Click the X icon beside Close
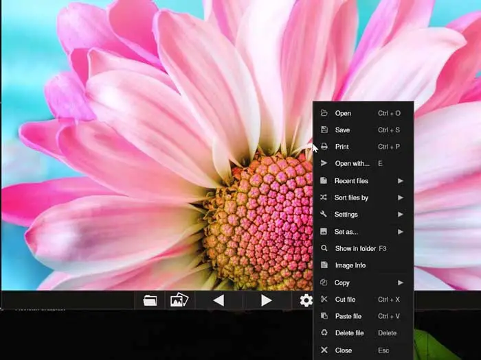The width and height of the screenshot is (481, 360). click(324, 350)
